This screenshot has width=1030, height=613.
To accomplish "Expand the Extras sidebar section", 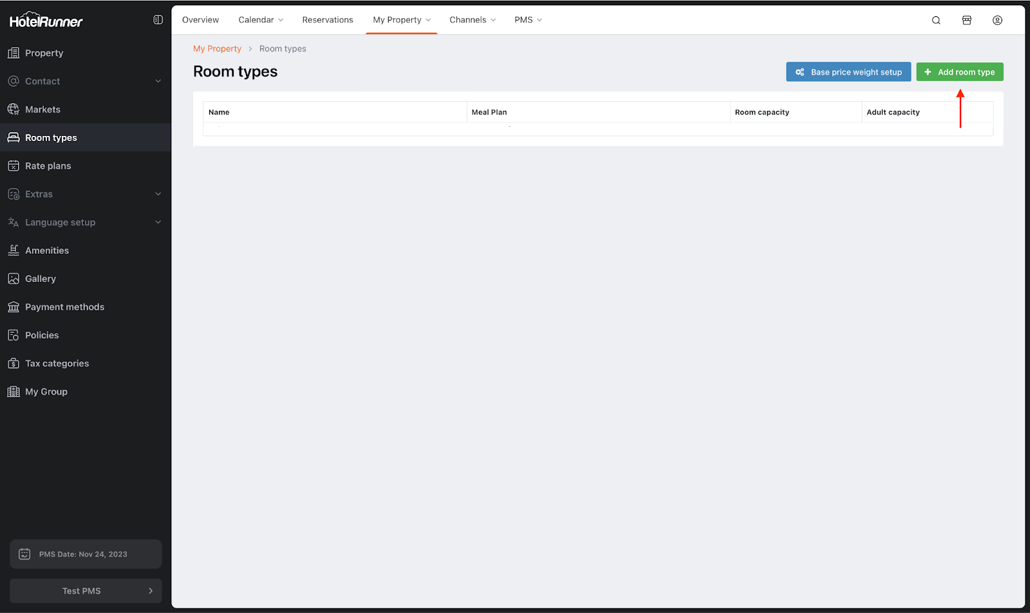I will pos(158,194).
